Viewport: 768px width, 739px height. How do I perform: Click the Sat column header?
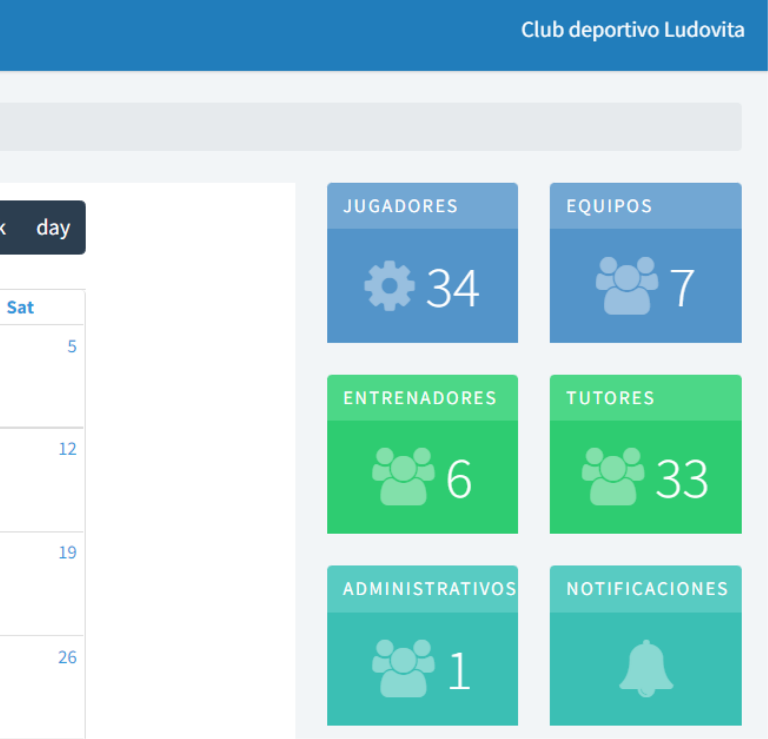point(20,308)
